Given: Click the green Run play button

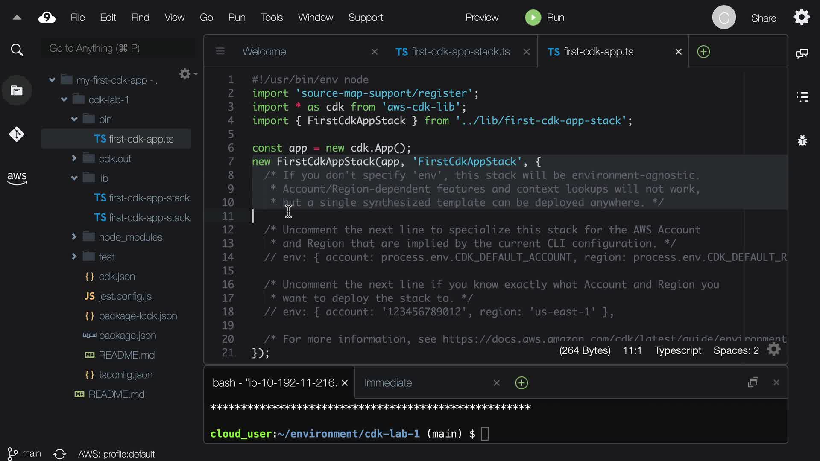Looking at the screenshot, I should [x=533, y=18].
